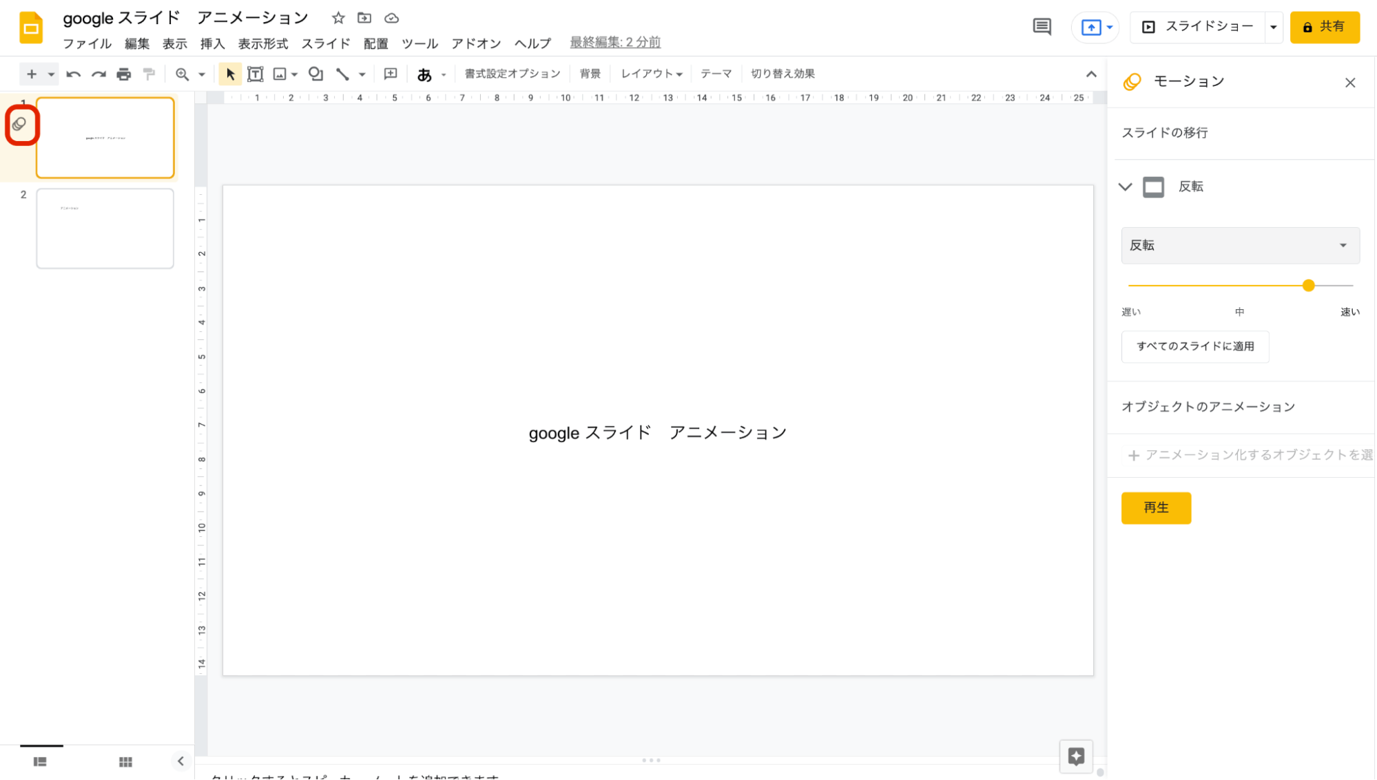1377x780 pixels.
Task: Open the image insert dropdown arrow
Action: click(x=295, y=74)
